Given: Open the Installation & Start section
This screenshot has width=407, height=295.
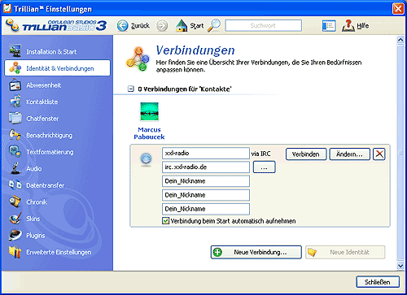Looking at the screenshot, I should [51, 52].
